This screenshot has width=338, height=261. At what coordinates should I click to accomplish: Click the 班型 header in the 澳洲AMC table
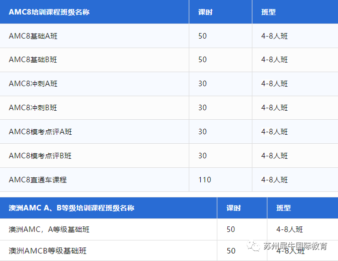[x=283, y=208]
